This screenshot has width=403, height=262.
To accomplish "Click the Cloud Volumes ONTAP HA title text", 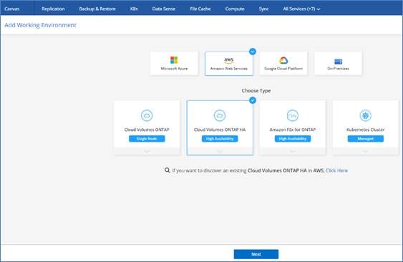I will pyautogui.click(x=220, y=130).
